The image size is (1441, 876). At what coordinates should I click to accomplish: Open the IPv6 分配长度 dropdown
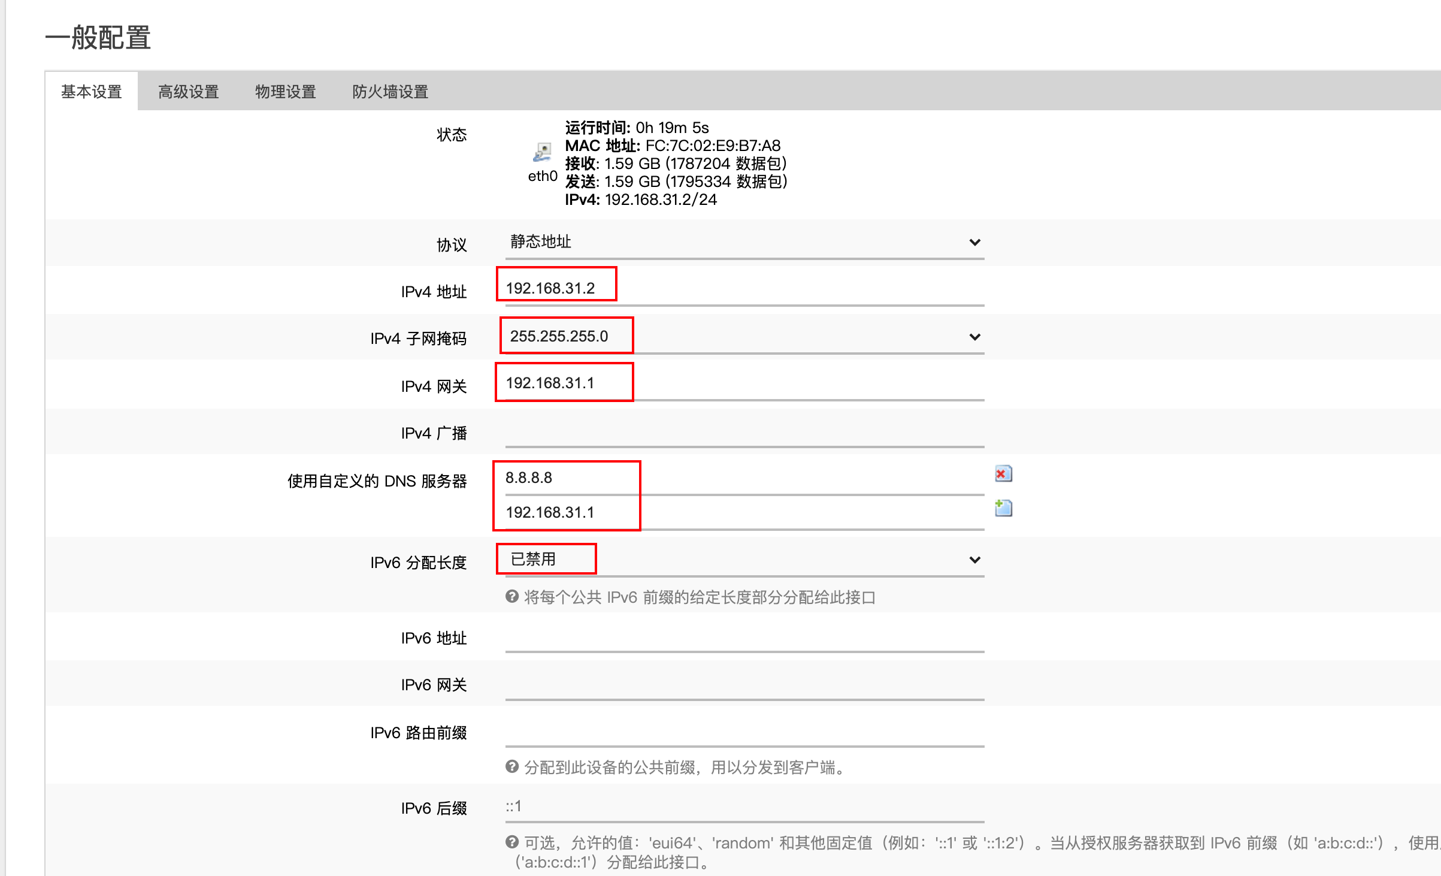pos(744,560)
